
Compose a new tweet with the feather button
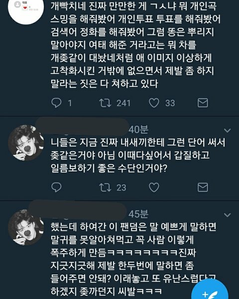210,290
